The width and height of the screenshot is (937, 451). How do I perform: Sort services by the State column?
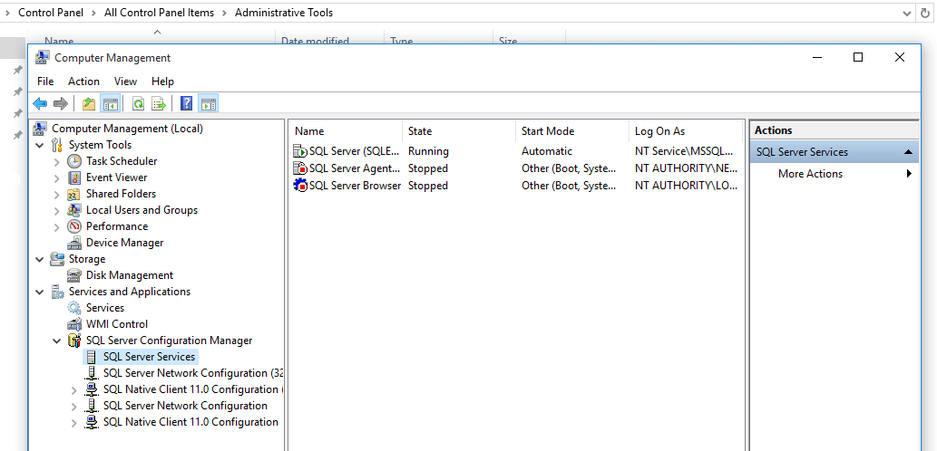pos(459,131)
